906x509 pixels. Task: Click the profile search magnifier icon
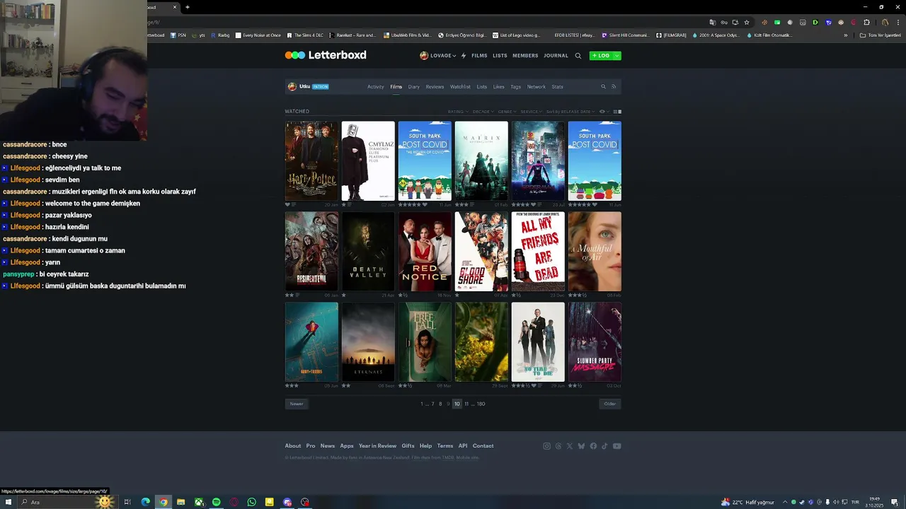(603, 87)
